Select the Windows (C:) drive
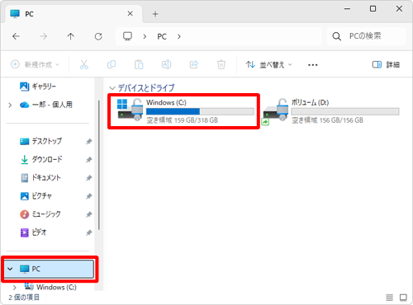The width and height of the screenshot is (413, 305). click(x=183, y=111)
